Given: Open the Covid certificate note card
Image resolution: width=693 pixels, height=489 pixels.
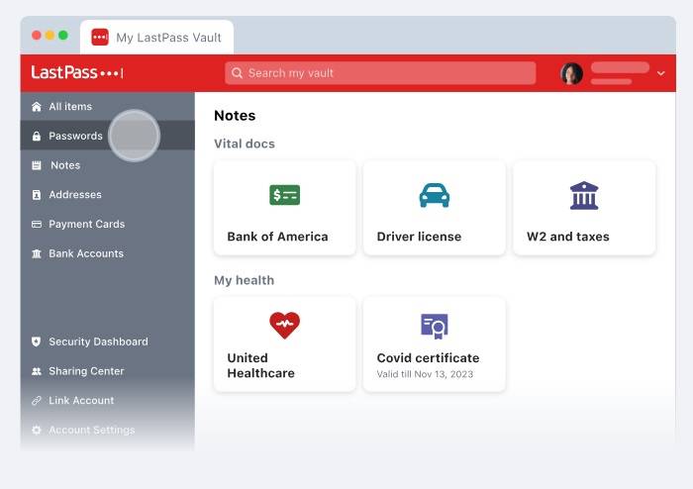Looking at the screenshot, I should (435, 344).
